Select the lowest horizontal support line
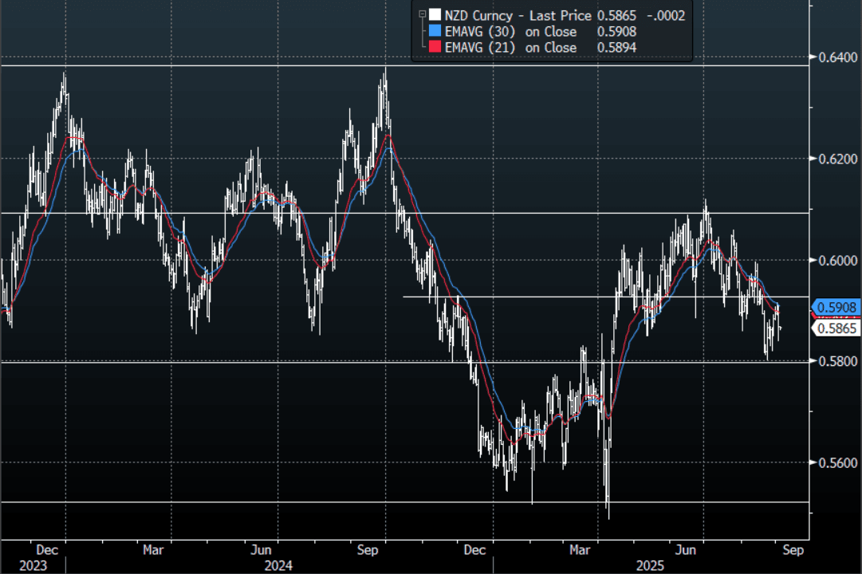 pos(239,501)
